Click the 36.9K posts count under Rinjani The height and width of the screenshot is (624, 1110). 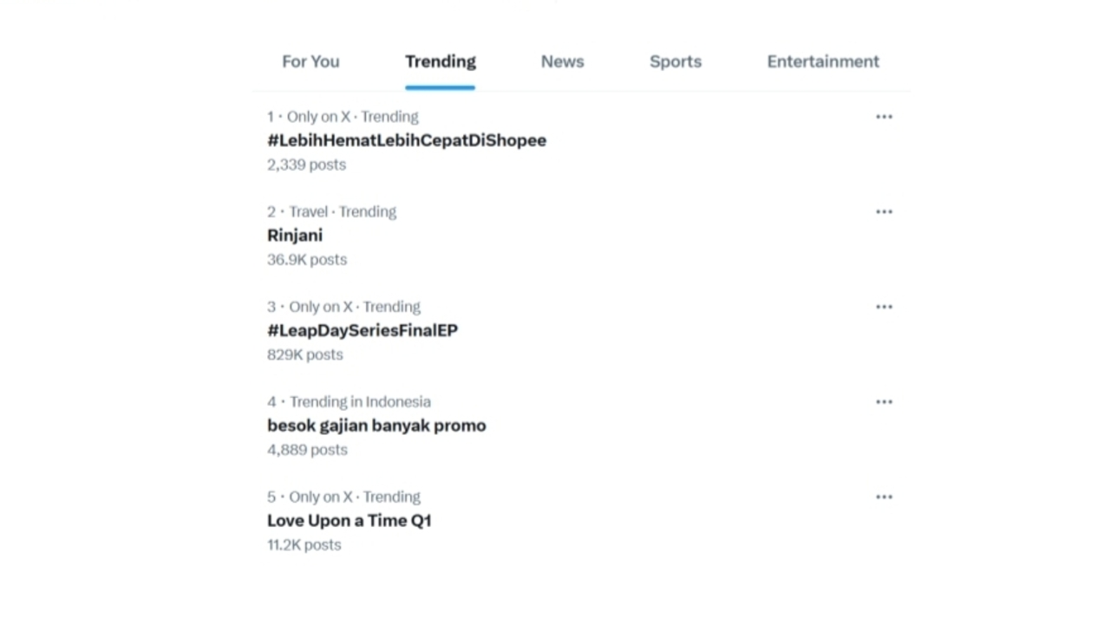(x=307, y=260)
